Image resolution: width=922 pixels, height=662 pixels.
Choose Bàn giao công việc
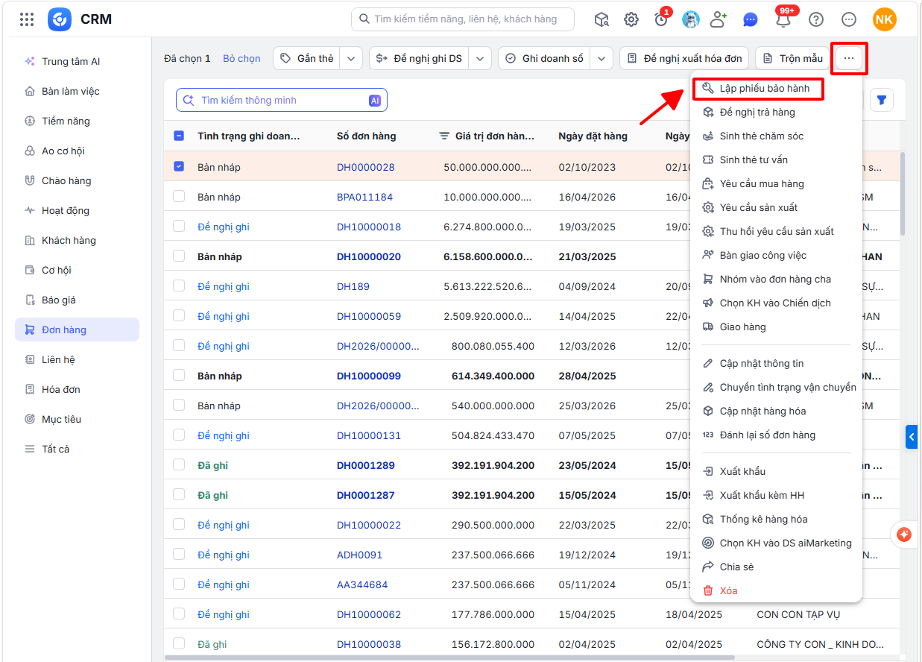pyautogui.click(x=776, y=256)
